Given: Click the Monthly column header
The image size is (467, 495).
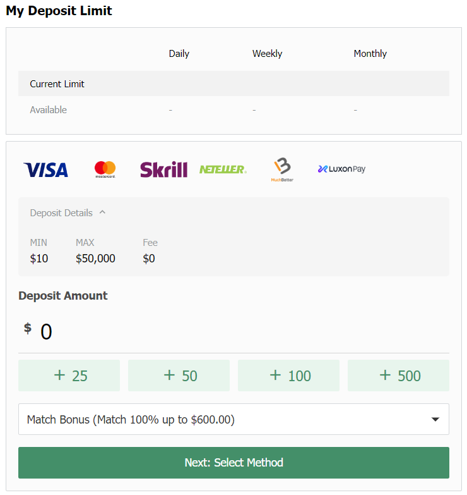Looking at the screenshot, I should pos(370,54).
